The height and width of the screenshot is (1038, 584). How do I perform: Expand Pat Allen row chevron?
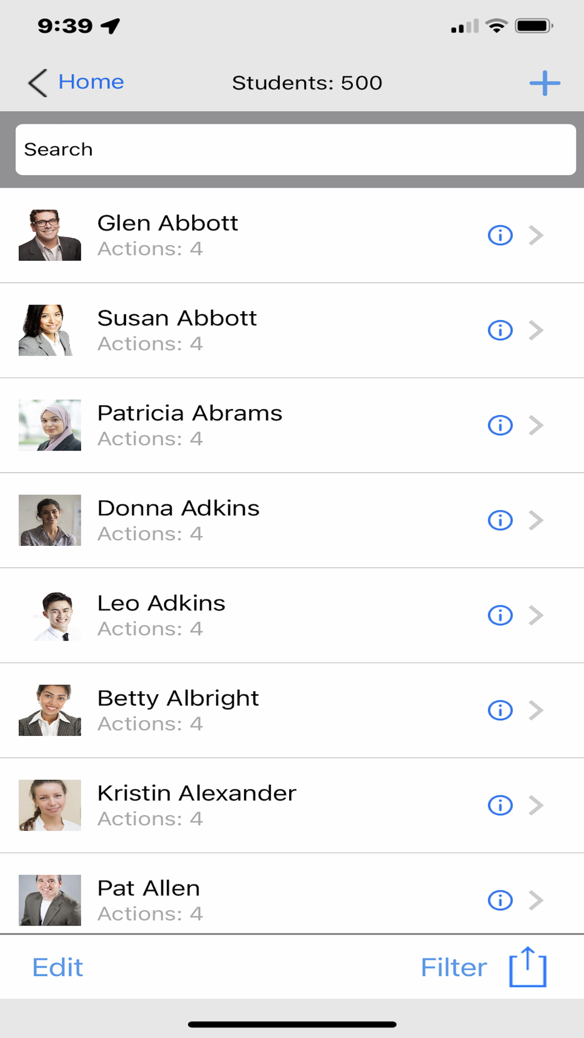pyautogui.click(x=536, y=900)
